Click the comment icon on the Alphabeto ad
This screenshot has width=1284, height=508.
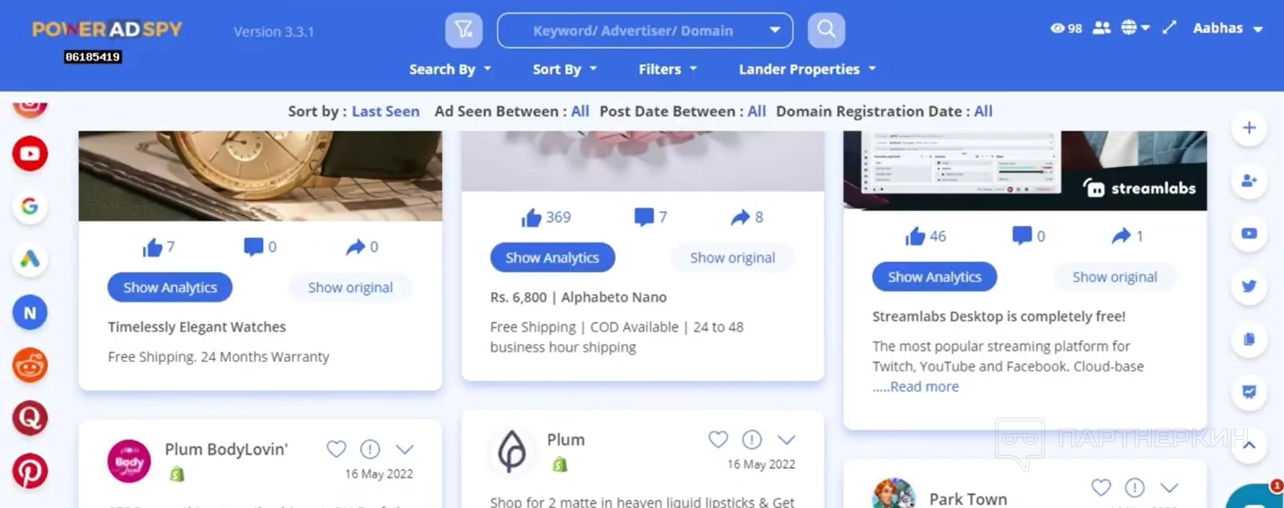[x=644, y=217]
